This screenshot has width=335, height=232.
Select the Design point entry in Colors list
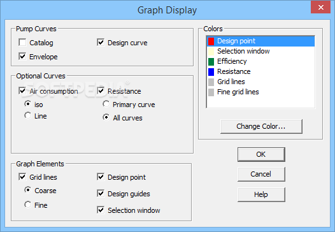pyautogui.click(x=261, y=41)
